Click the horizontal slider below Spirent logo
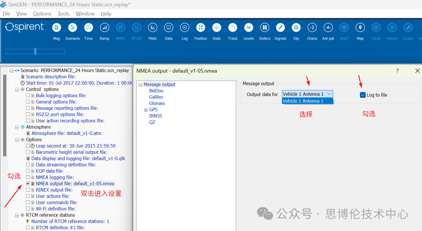The image size is (422, 231). [x=35, y=51]
